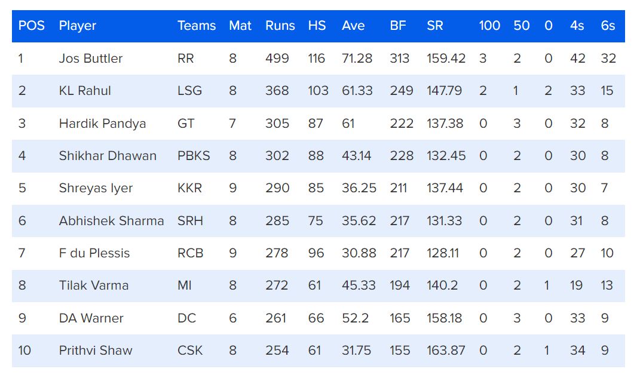Click on KL Rahul's name
Image resolution: width=637 pixels, height=381 pixels.
(x=85, y=91)
